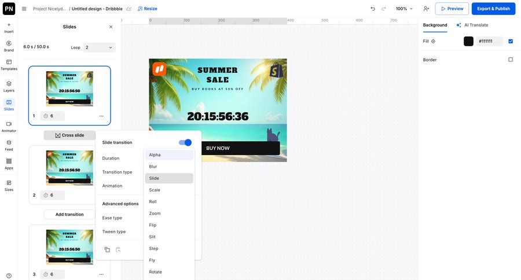
Task: Choose Blur transition type
Action: pos(169,167)
